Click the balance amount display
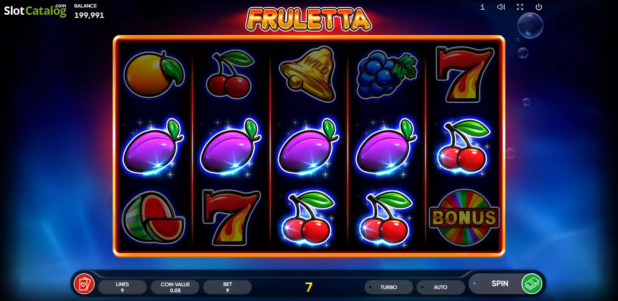Screen dimensions: 618x301 click(89, 15)
